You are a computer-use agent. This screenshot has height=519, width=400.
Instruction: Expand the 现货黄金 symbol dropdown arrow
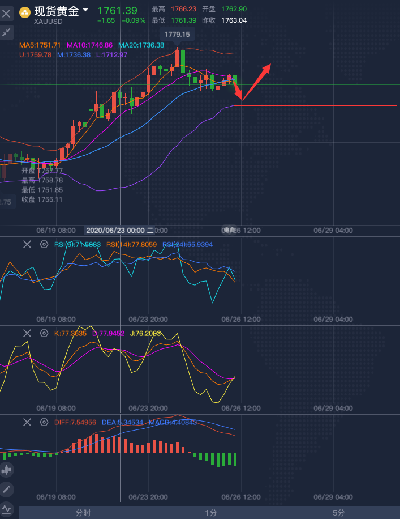pyautogui.click(x=85, y=10)
